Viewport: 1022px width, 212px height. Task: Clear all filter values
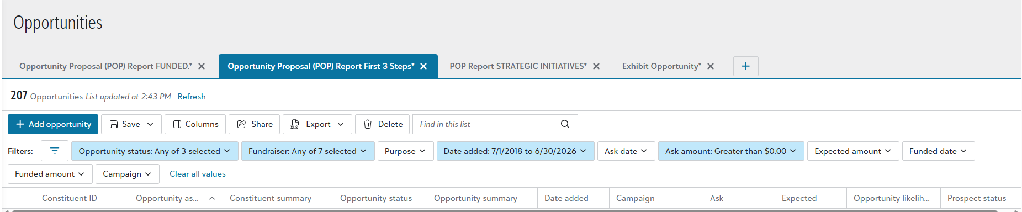[198, 174]
